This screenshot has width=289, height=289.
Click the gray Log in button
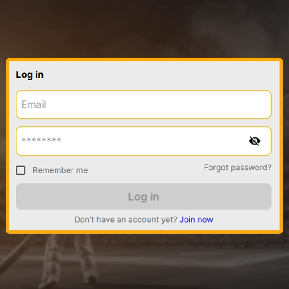pyautogui.click(x=144, y=196)
